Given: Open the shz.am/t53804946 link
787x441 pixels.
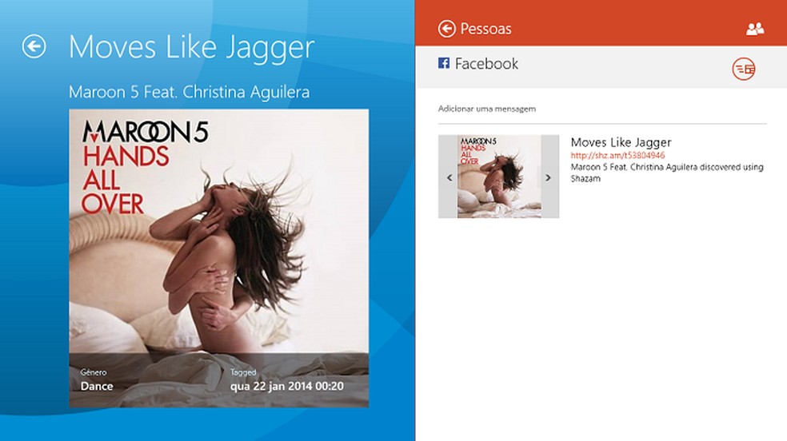Looking at the screenshot, I should [x=617, y=155].
